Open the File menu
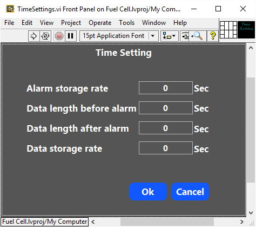 tap(9, 23)
